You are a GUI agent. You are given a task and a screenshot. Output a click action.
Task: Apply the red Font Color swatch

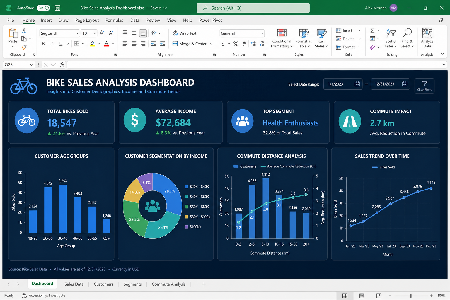(106, 44)
